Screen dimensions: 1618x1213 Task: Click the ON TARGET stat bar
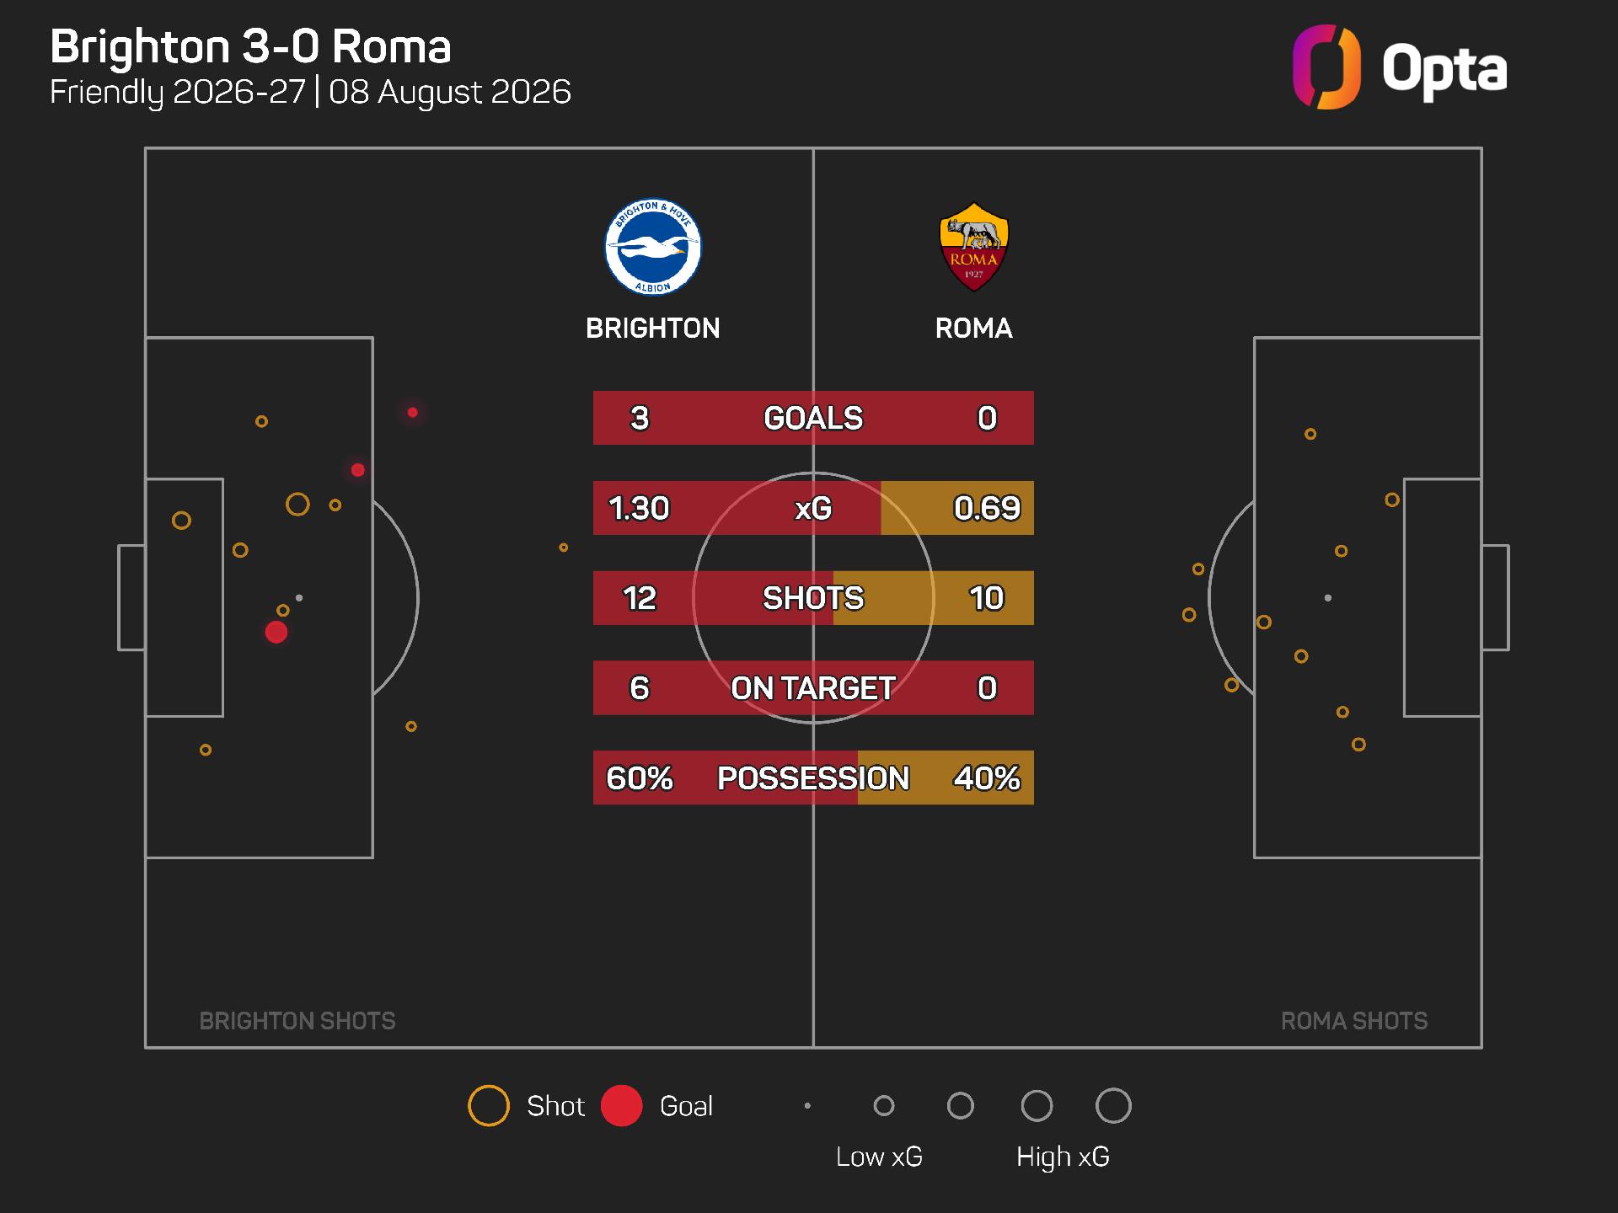813,688
